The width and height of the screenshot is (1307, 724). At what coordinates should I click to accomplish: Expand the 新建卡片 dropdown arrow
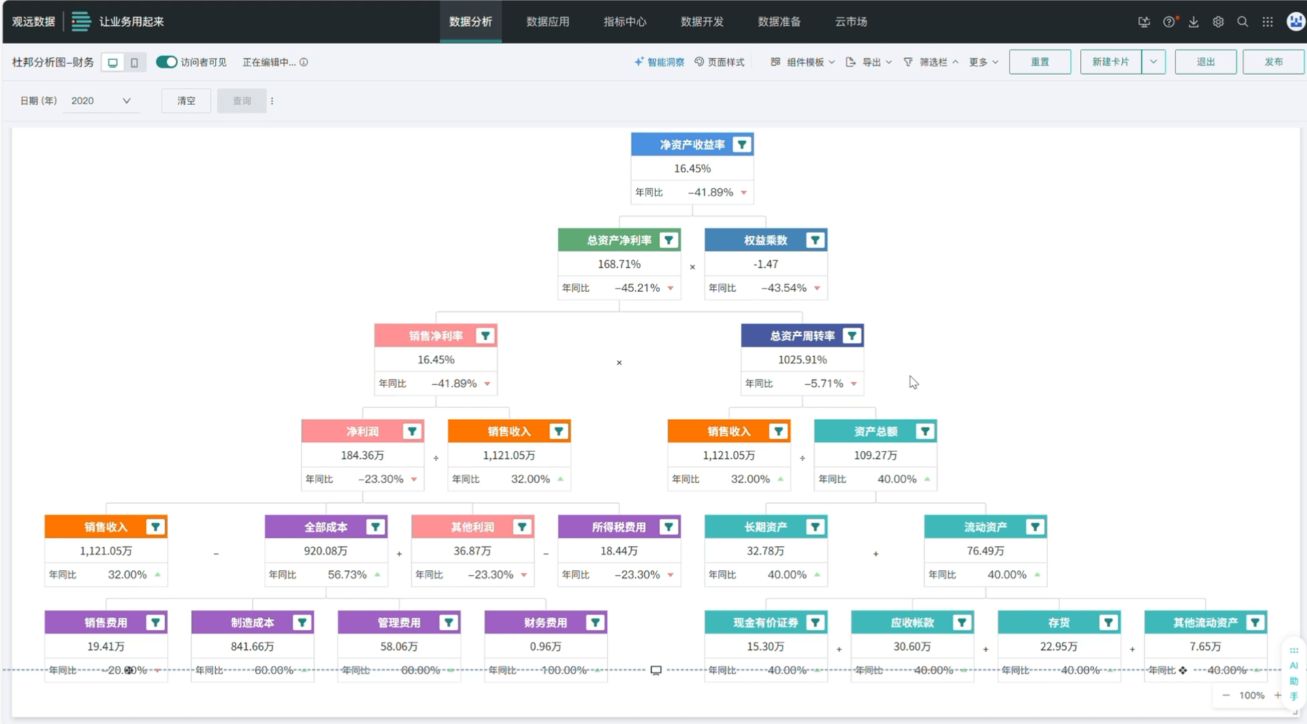pos(1153,62)
